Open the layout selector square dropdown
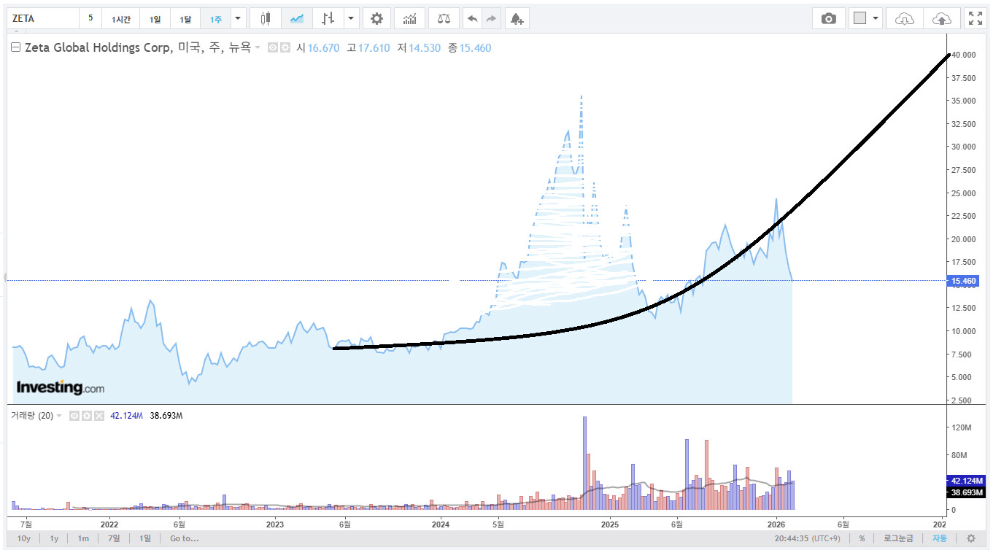 (x=865, y=18)
